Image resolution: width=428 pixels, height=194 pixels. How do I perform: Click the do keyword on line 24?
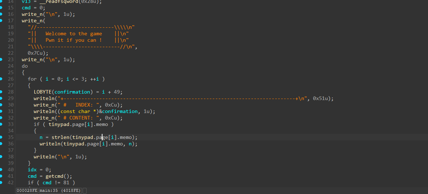point(25,66)
